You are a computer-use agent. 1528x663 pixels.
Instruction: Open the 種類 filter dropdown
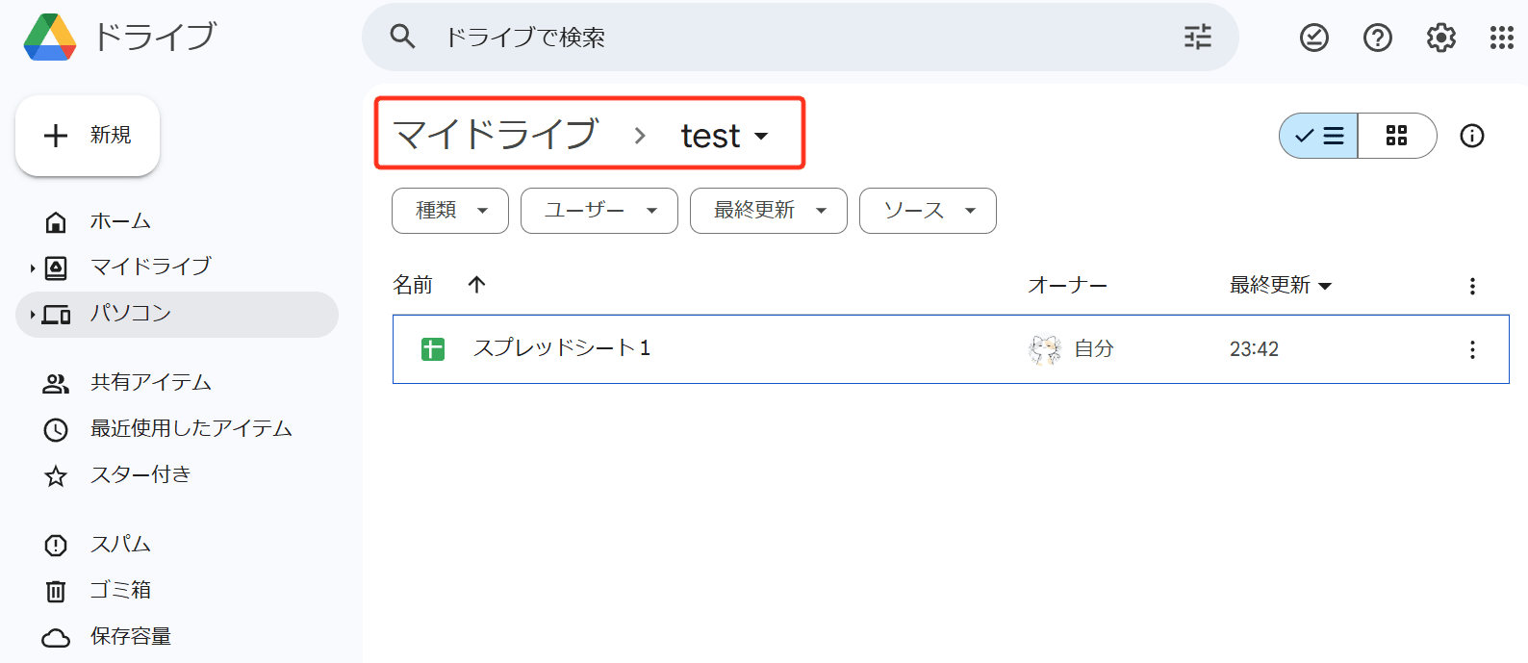pos(450,211)
